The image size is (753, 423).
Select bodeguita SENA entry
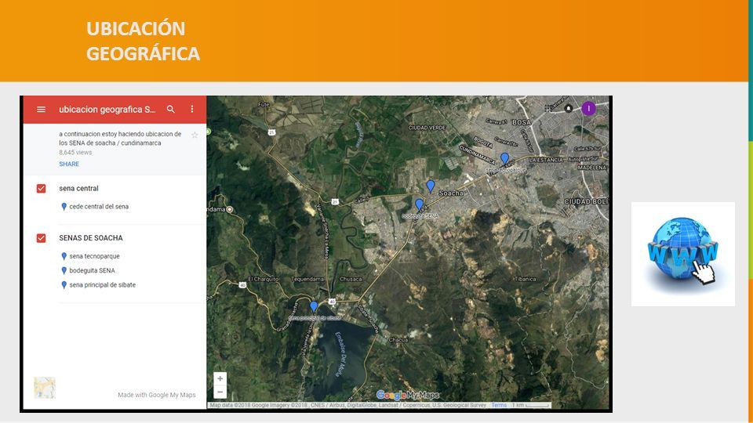tap(92, 270)
